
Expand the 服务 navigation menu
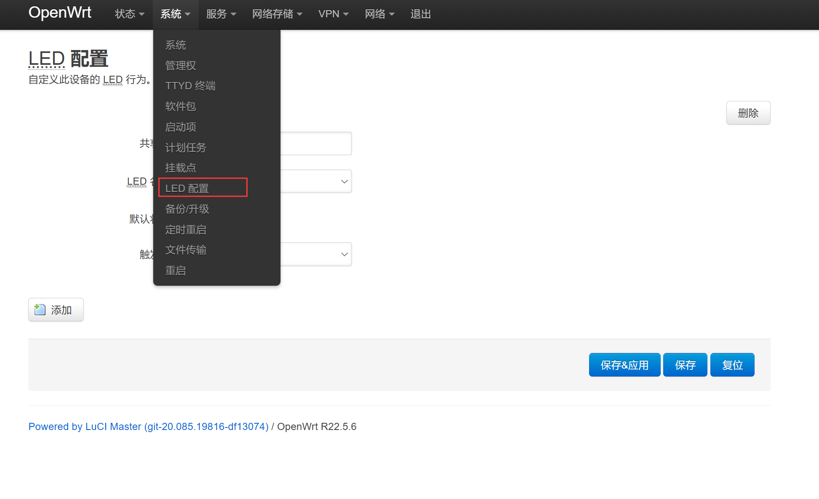[221, 14]
